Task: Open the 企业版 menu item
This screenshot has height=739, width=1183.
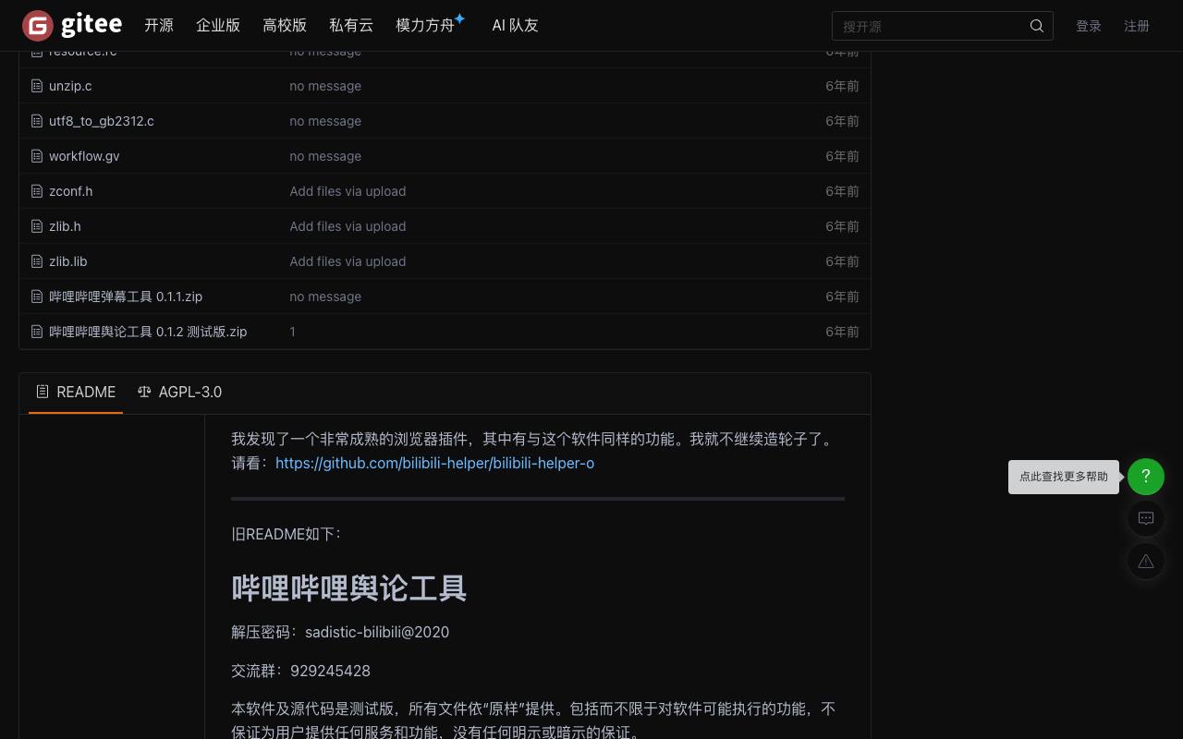Action: 218,26
